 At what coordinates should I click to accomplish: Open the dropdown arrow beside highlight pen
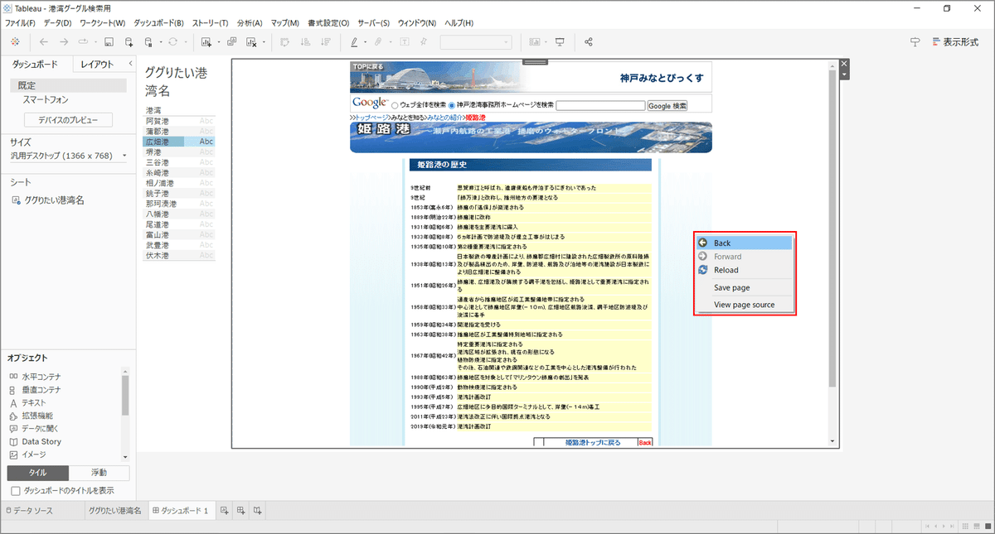[364, 42]
